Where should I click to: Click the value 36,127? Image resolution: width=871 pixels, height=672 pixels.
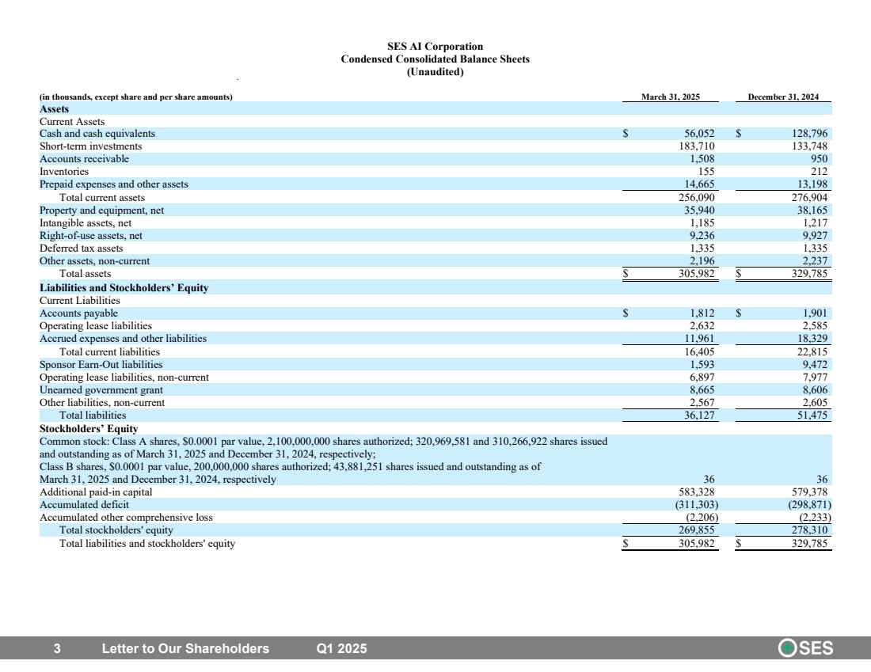click(x=699, y=415)
